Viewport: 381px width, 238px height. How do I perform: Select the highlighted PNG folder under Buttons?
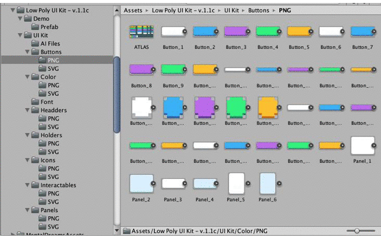[57, 60]
